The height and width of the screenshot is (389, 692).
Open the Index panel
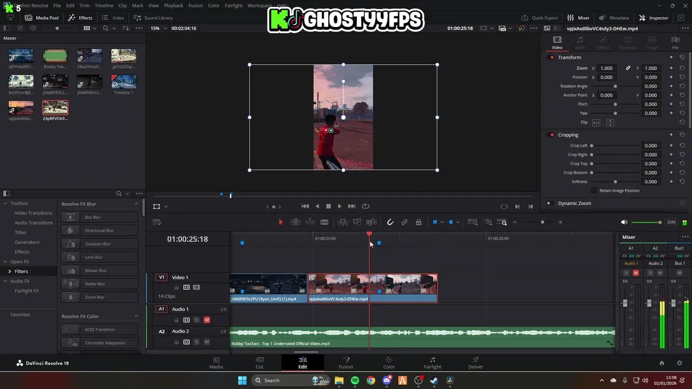pos(112,18)
